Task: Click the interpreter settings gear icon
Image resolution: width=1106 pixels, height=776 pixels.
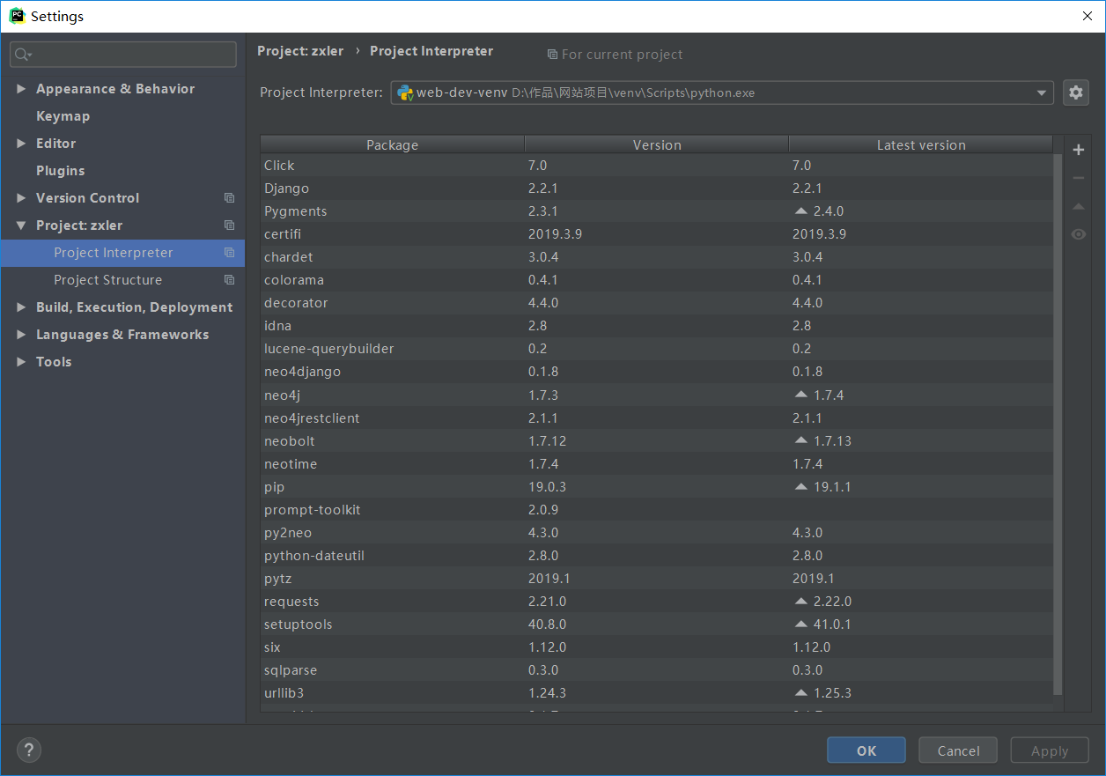Action: click(1075, 92)
